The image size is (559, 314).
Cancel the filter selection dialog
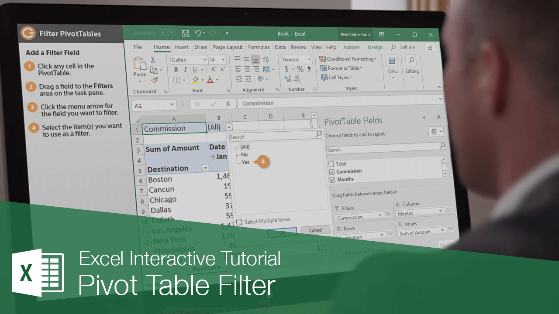[x=315, y=230]
